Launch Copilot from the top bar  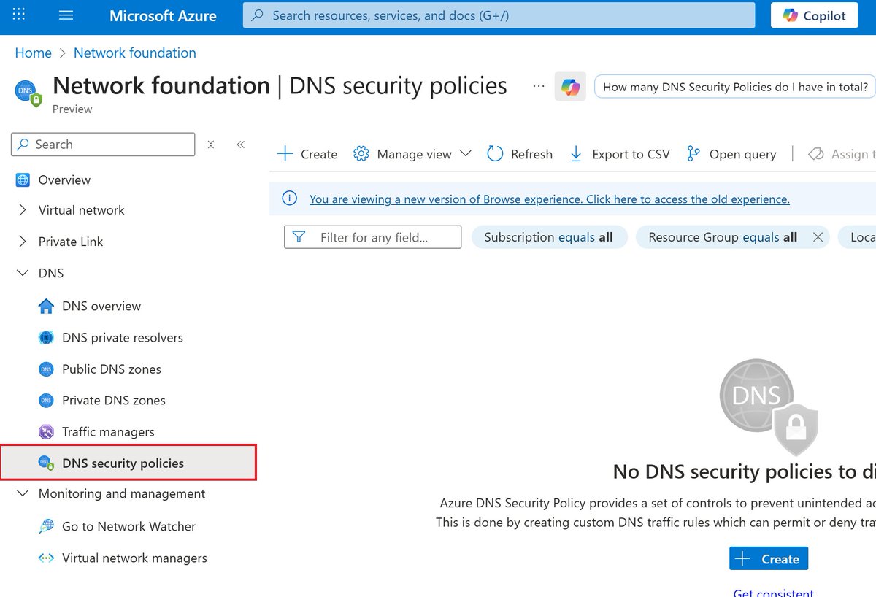[813, 15]
